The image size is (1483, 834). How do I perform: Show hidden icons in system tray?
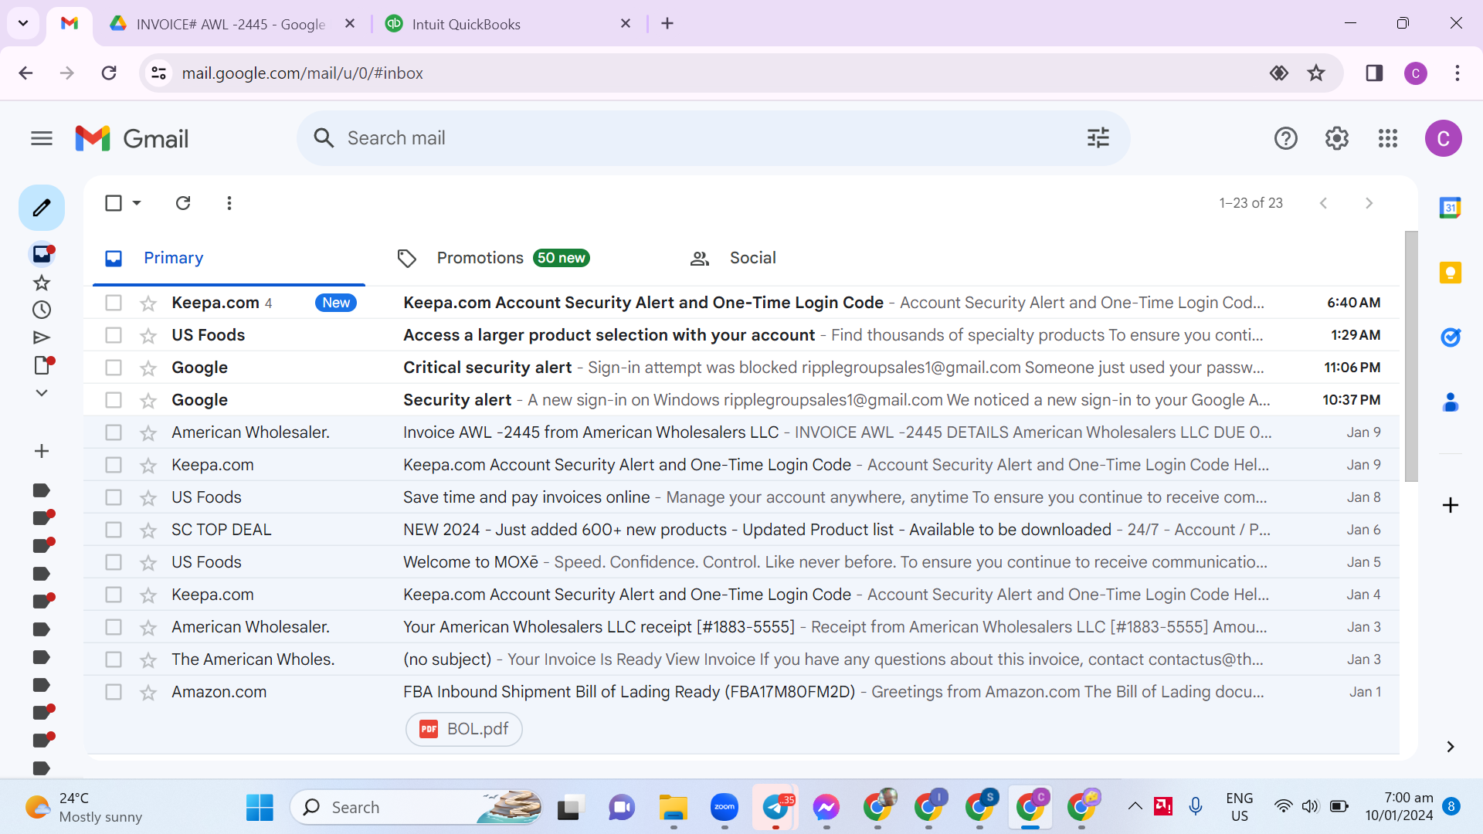tap(1135, 807)
